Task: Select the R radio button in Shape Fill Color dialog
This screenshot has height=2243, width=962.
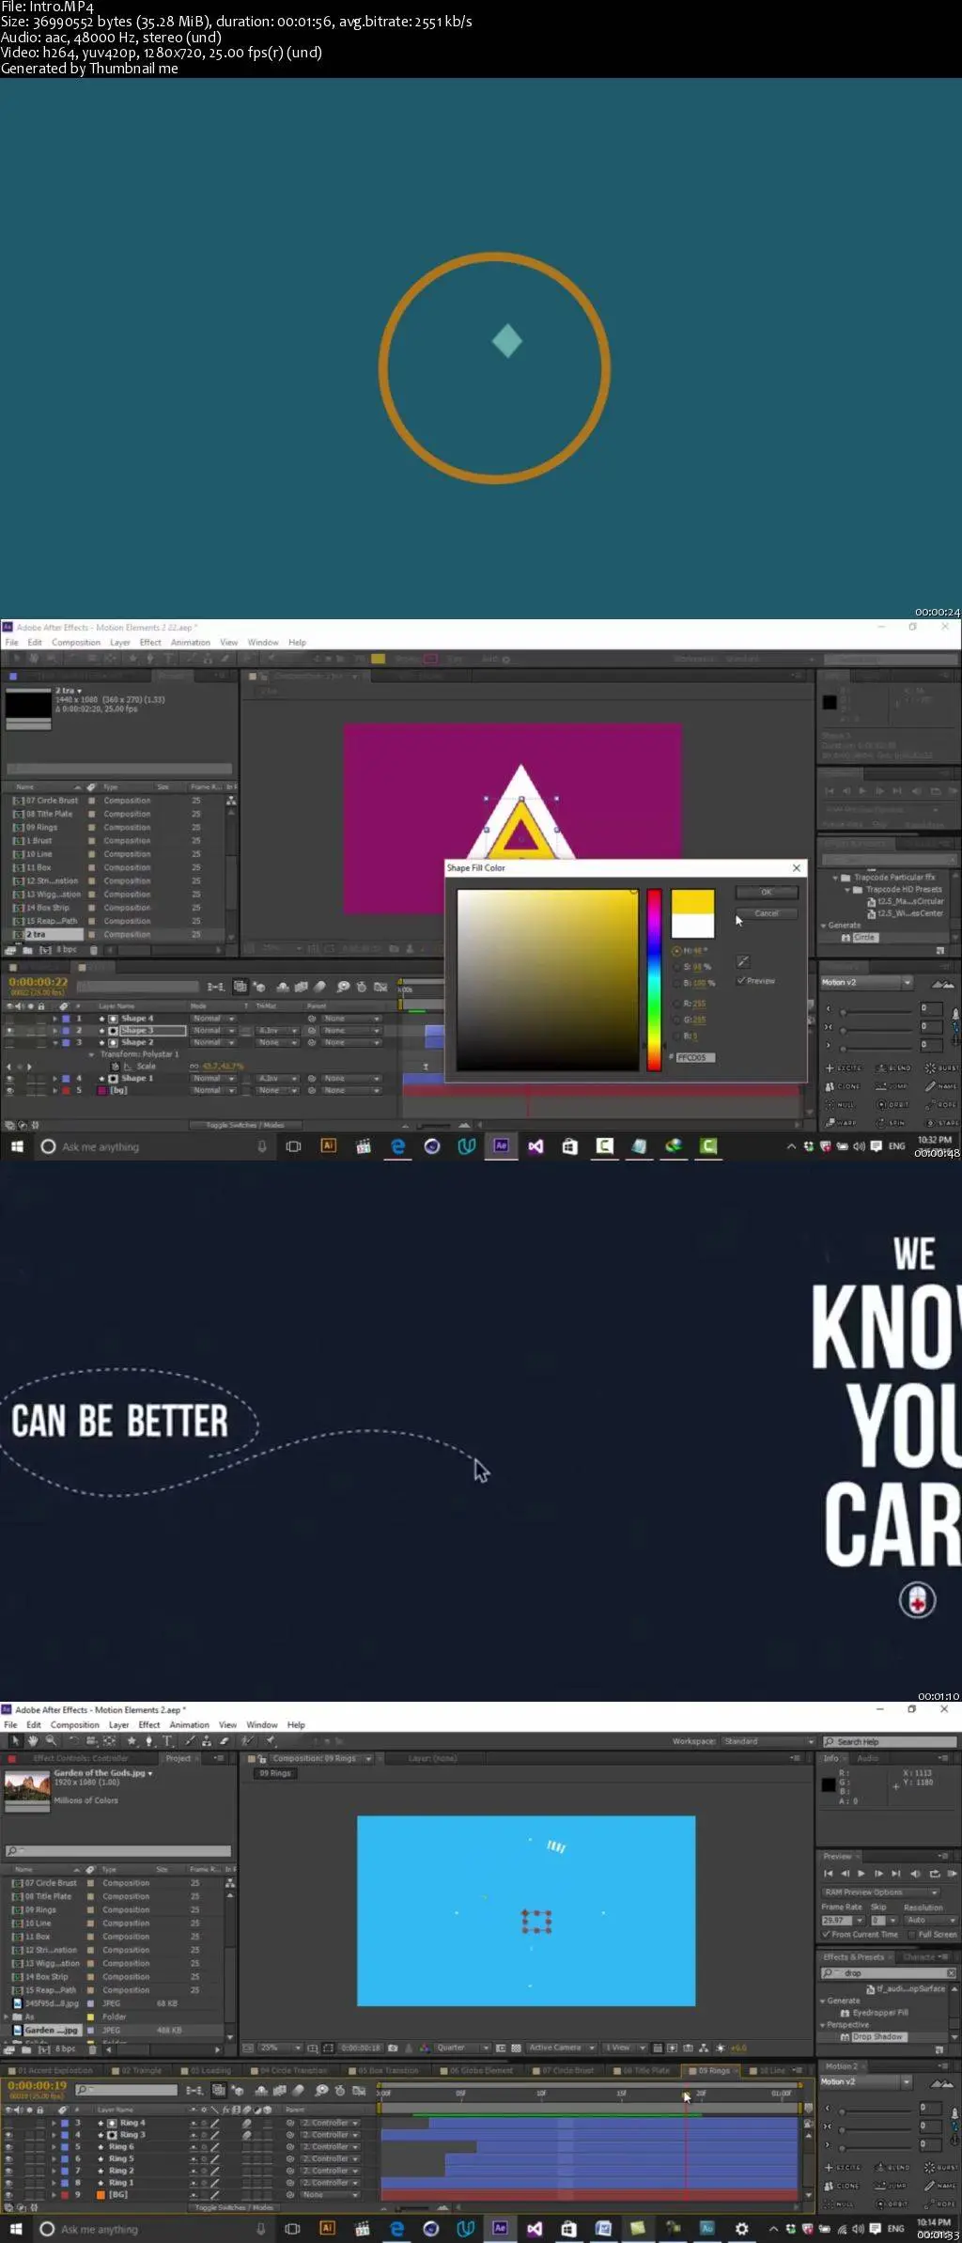Action: click(676, 1004)
